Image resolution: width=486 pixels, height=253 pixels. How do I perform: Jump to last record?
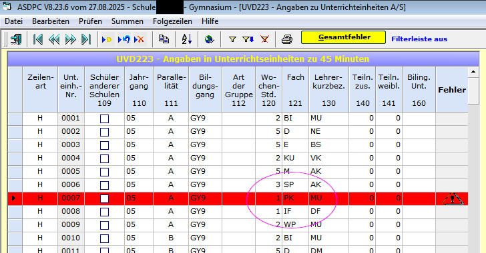pos(86,39)
